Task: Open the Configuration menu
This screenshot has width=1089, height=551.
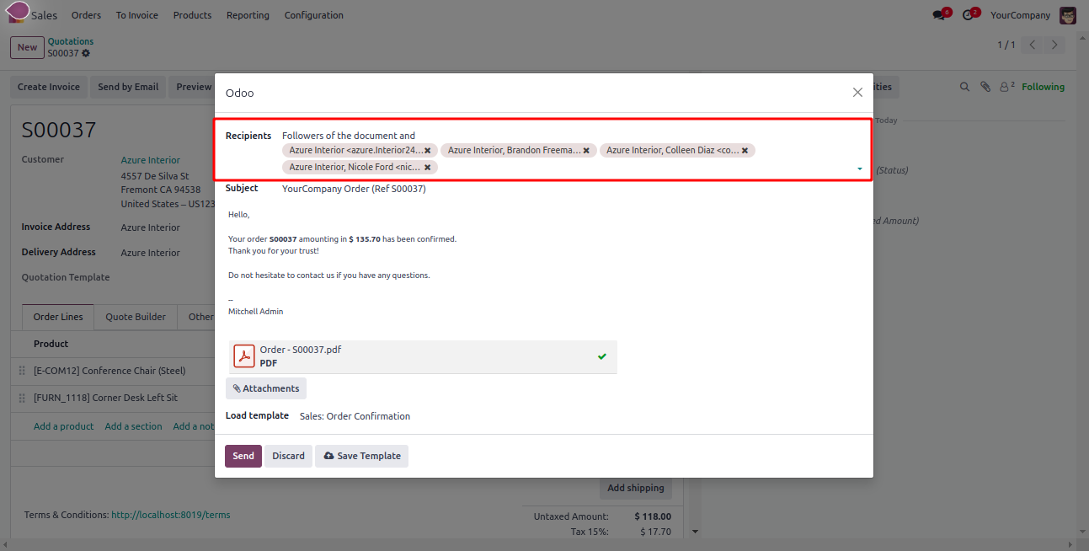Action: click(x=313, y=15)
